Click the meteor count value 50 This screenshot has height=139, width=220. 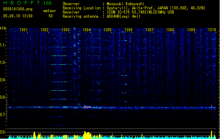(x=51, y=16)
